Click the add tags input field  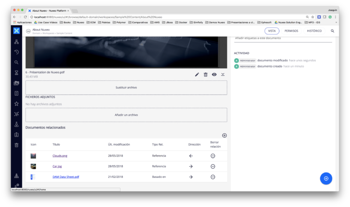pyautogui.click(x=283, y=39)
